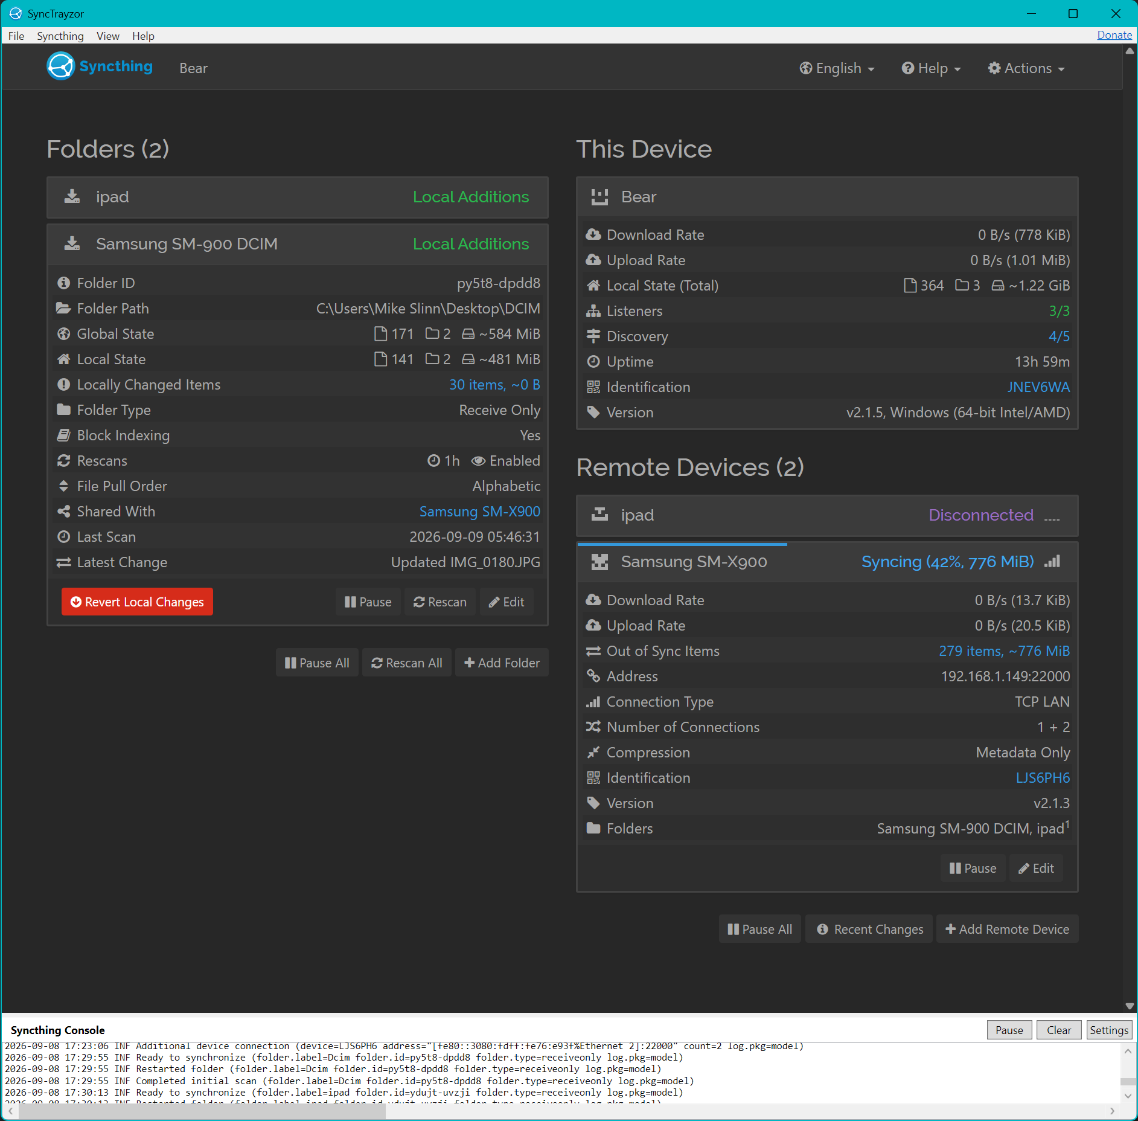1138x1121 pixels.
Task: Expand the ipad folder panel
Action: (298, 197)
